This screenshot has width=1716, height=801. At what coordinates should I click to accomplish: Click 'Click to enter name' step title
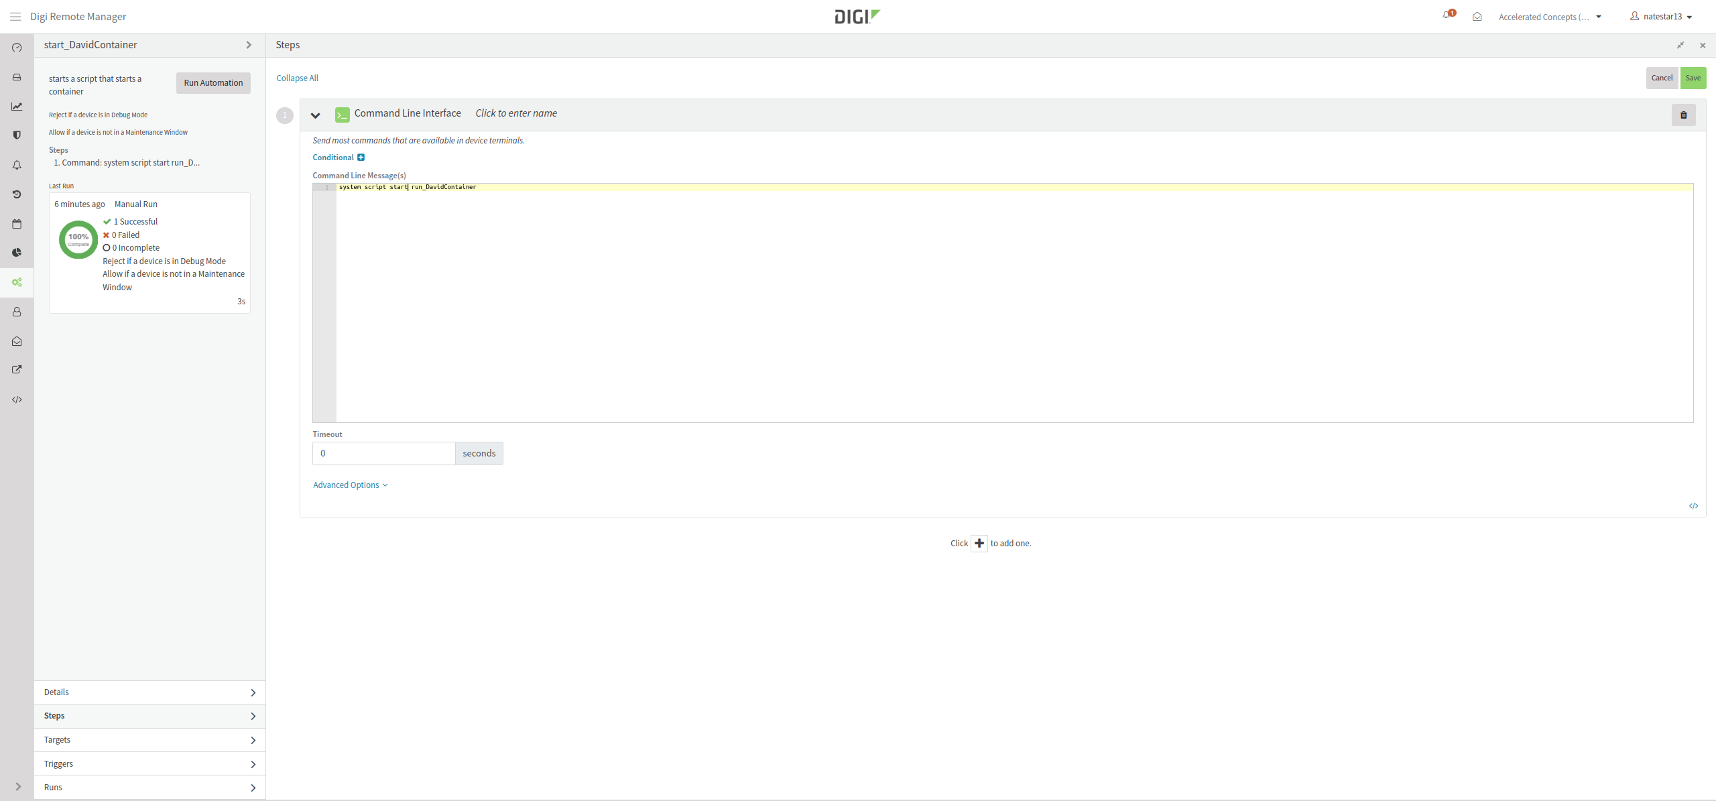[516, 113]
